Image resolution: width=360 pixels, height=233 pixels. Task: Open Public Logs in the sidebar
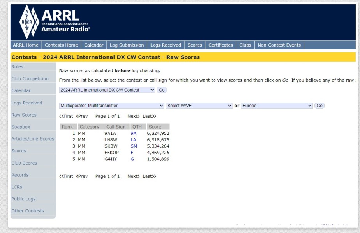(x=23, y=199)
